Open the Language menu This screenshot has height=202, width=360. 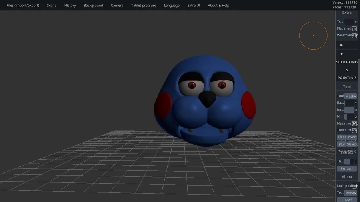pyautogui.click(x=172, y=5)
